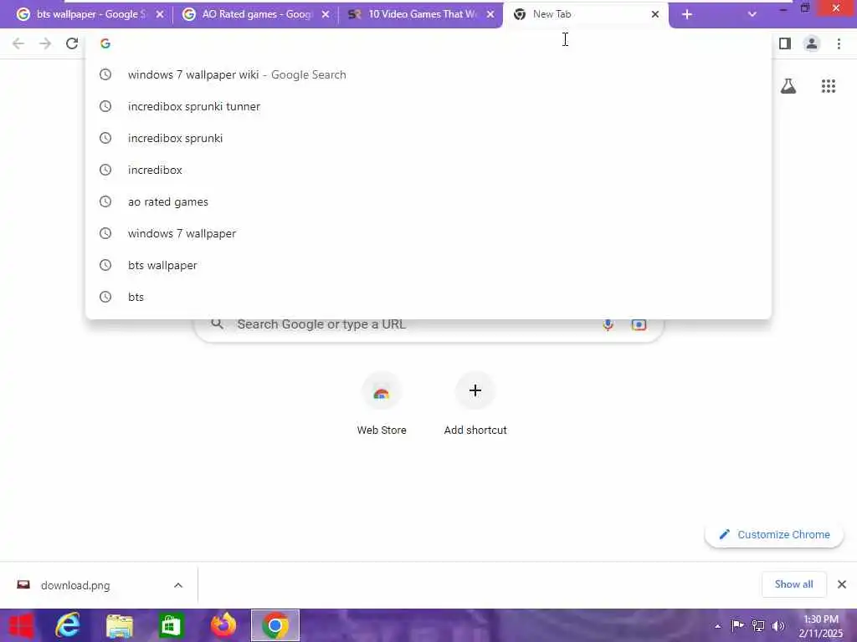Switch to 10 Video Games tab
Screen dimensions: 857x642
[421, 15]
